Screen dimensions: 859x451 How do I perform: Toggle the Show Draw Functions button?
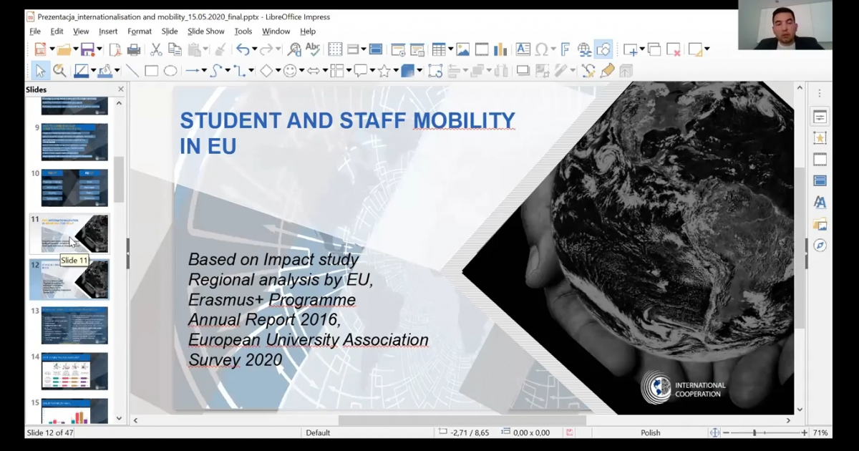click(x=603, y=49)
